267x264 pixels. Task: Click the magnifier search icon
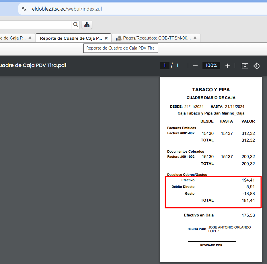(75, 25)
